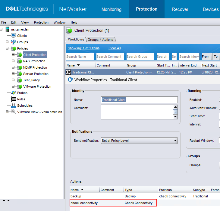Sort actions by Name column arrow
Viewport: 220px width, 211px height.
pyautogui.click(x=82, y=190)
